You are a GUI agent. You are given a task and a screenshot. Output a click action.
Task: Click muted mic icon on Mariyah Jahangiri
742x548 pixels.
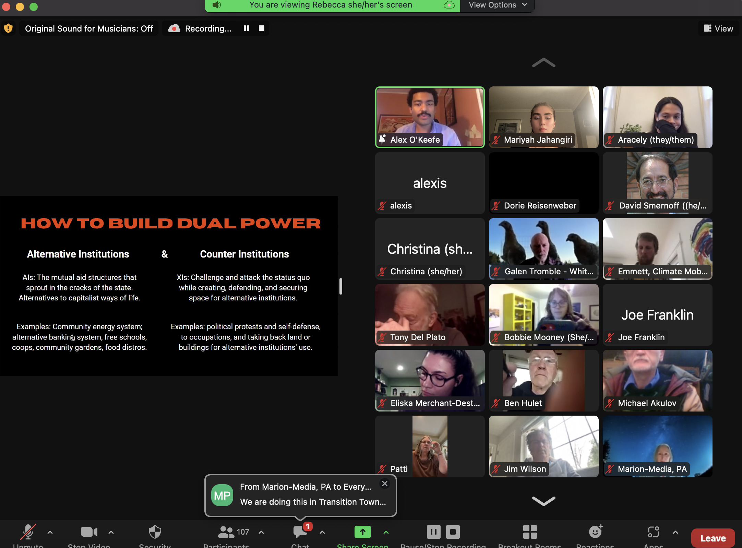point(496,140)
